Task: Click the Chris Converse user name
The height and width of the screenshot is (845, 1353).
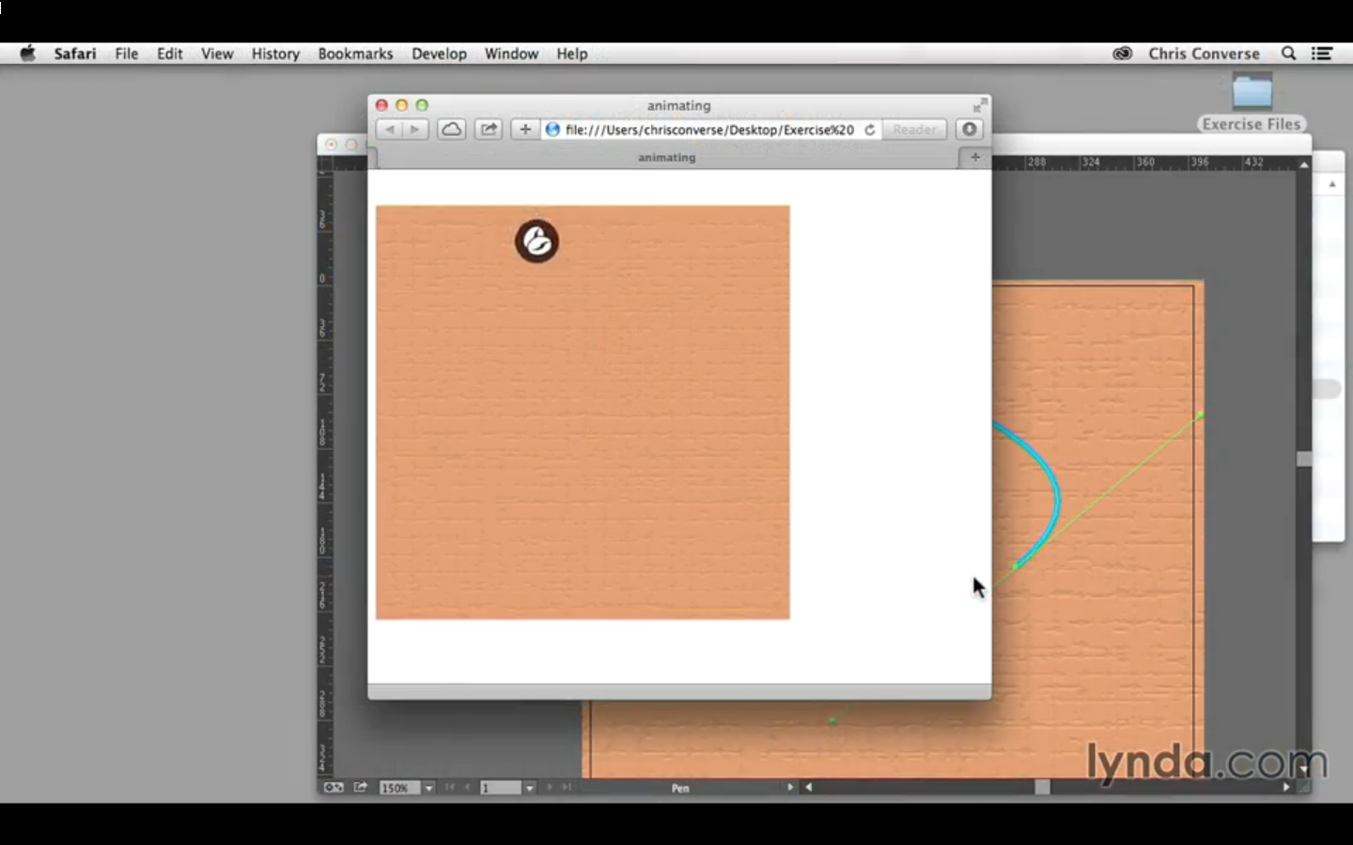Action: pyautogui.click(x=1204, y=54)
